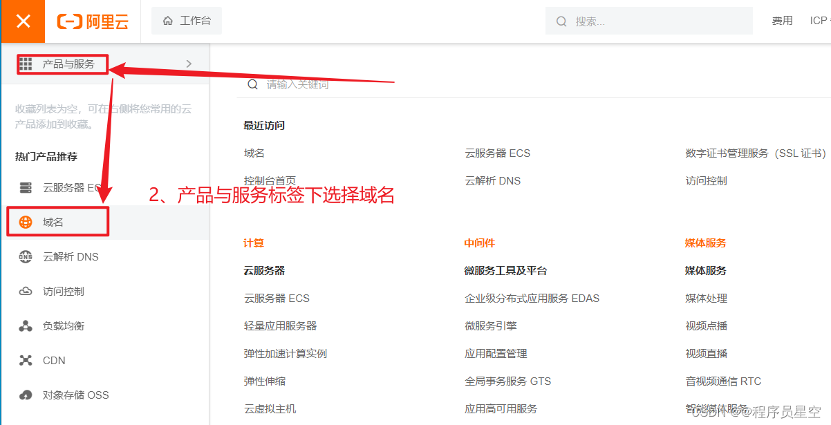
Task: Click the 云服务器 subsection title
Action: [264, 270]
